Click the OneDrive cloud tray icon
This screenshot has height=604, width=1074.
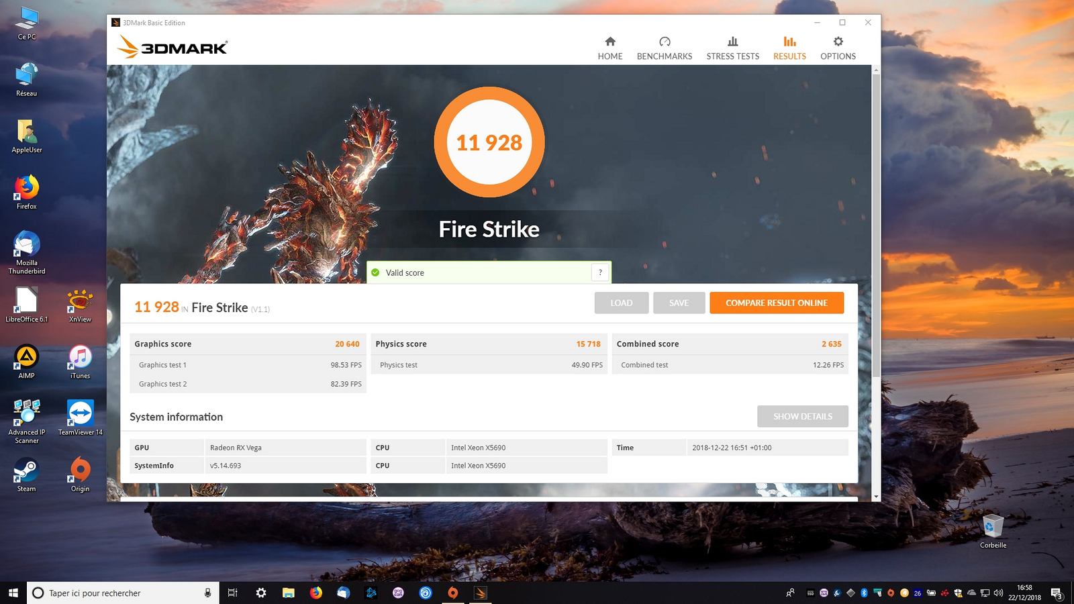point(971,593)
